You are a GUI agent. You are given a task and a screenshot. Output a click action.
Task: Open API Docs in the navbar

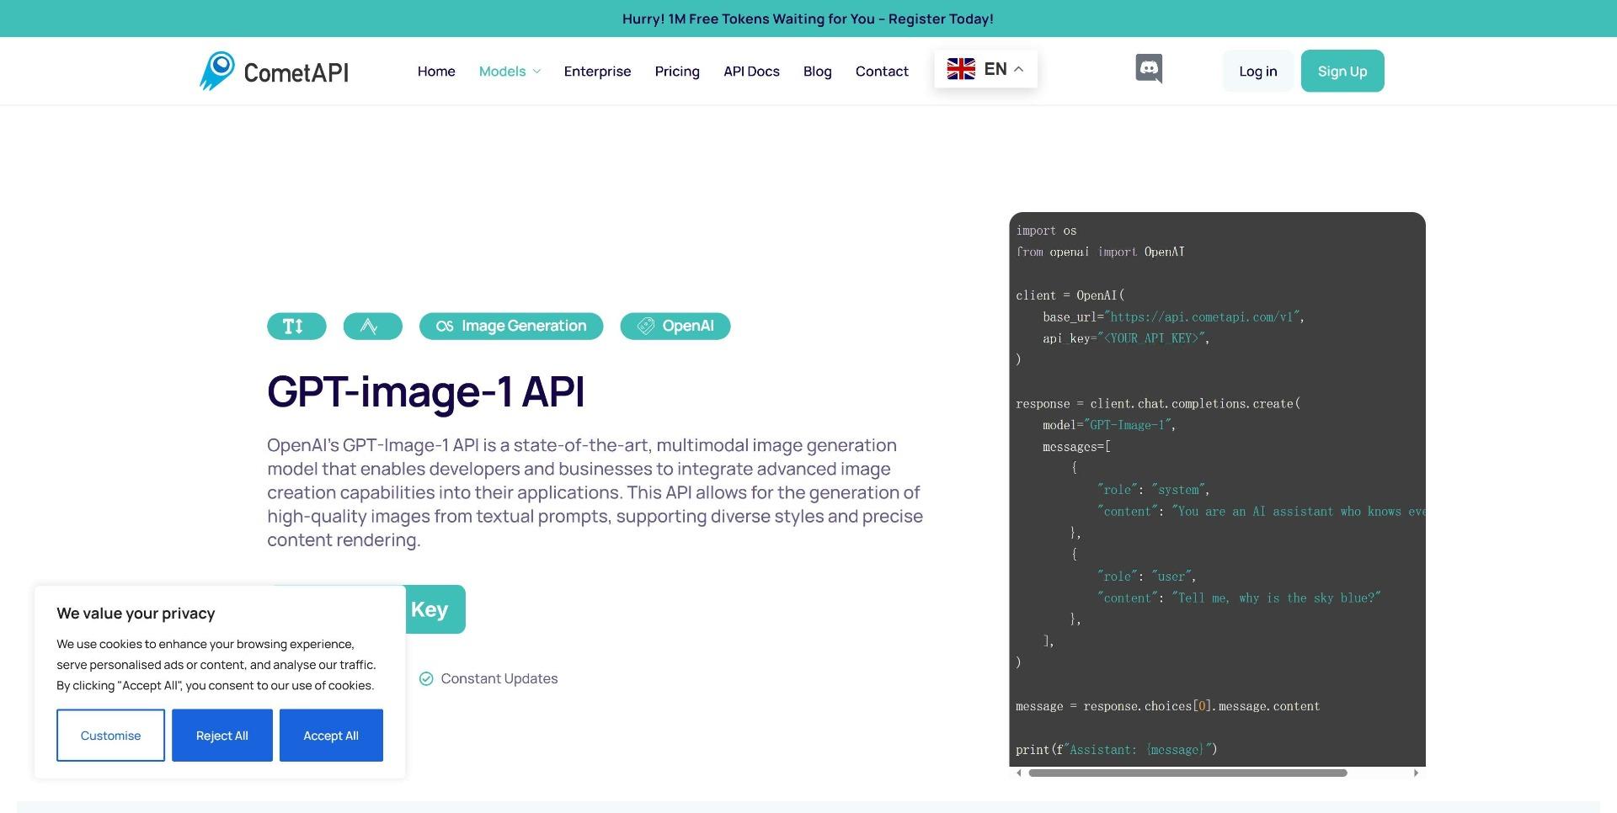pyautogui.click(x=751, y=71)
